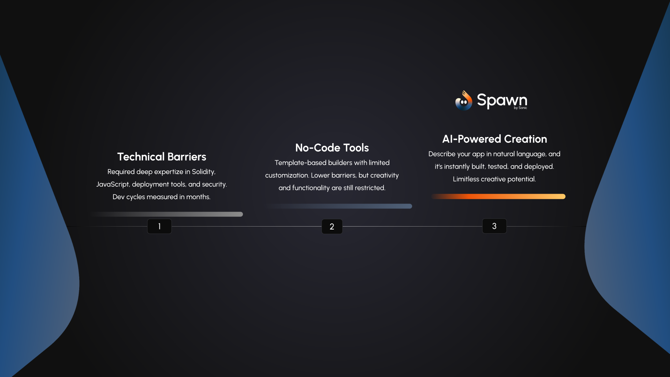Select timeline marker number 1

tap(159, 226)
